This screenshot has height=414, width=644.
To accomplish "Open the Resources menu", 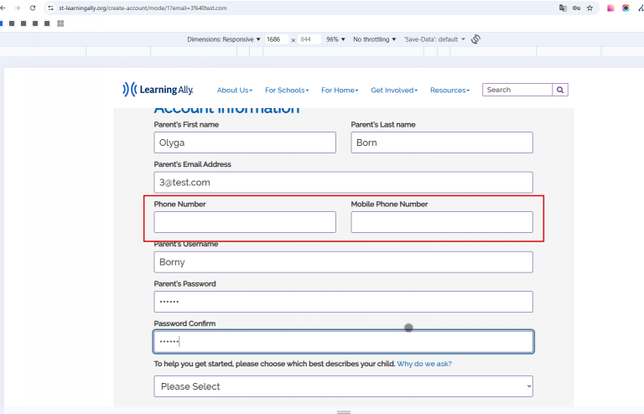I will [449, 91].
